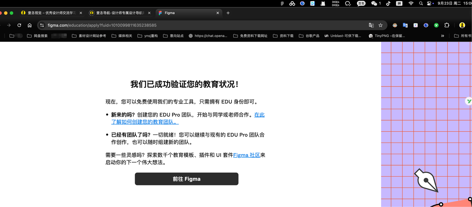Open the 谷歌产品 bookmark folder

309,36
